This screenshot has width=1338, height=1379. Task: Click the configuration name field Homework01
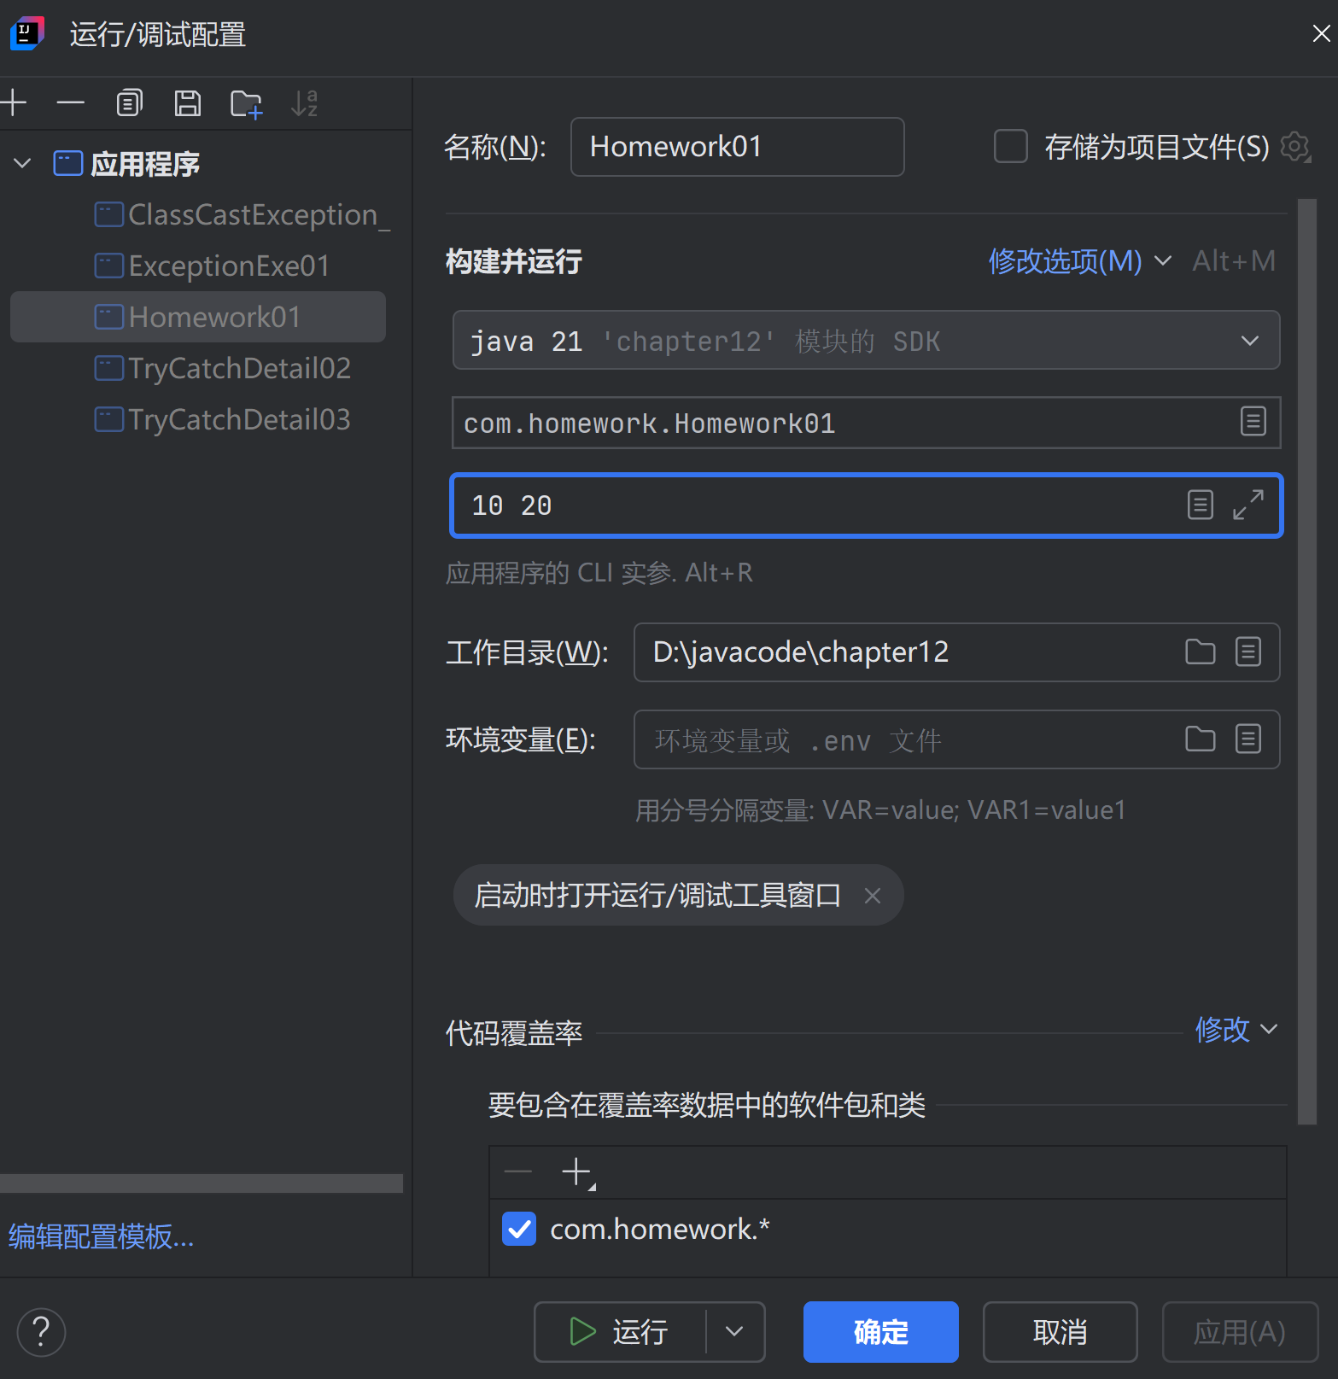click(x=737, y=147)
